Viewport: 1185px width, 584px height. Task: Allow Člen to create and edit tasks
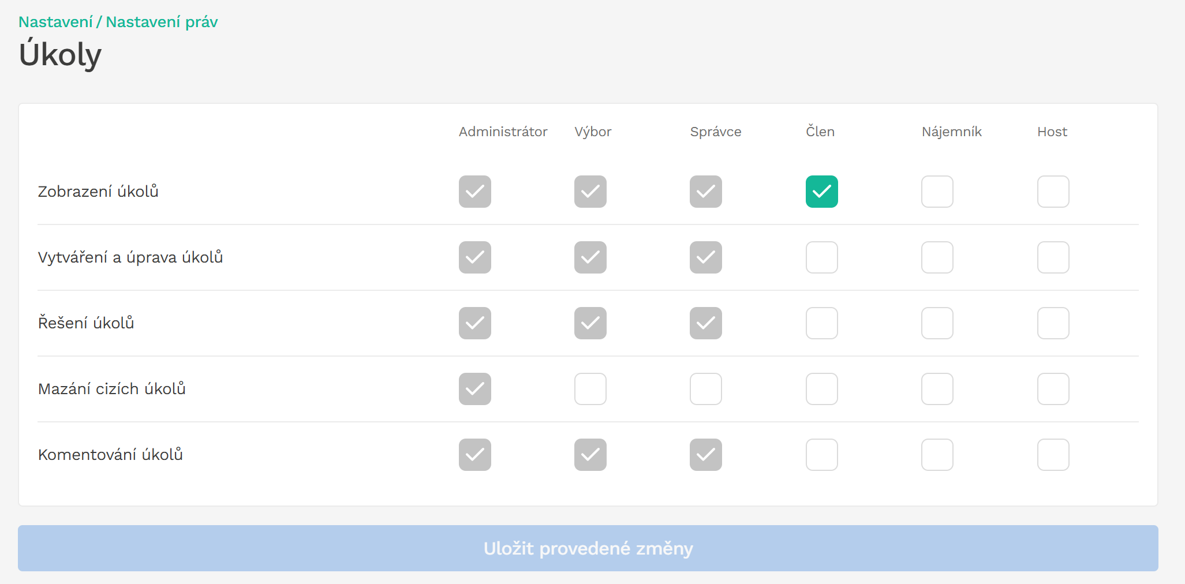tap(821, 257)
